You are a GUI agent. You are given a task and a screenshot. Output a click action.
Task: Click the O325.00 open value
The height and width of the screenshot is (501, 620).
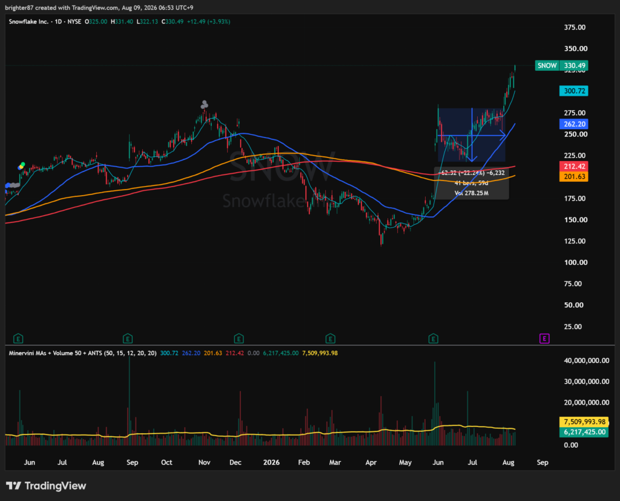[96, 22]
